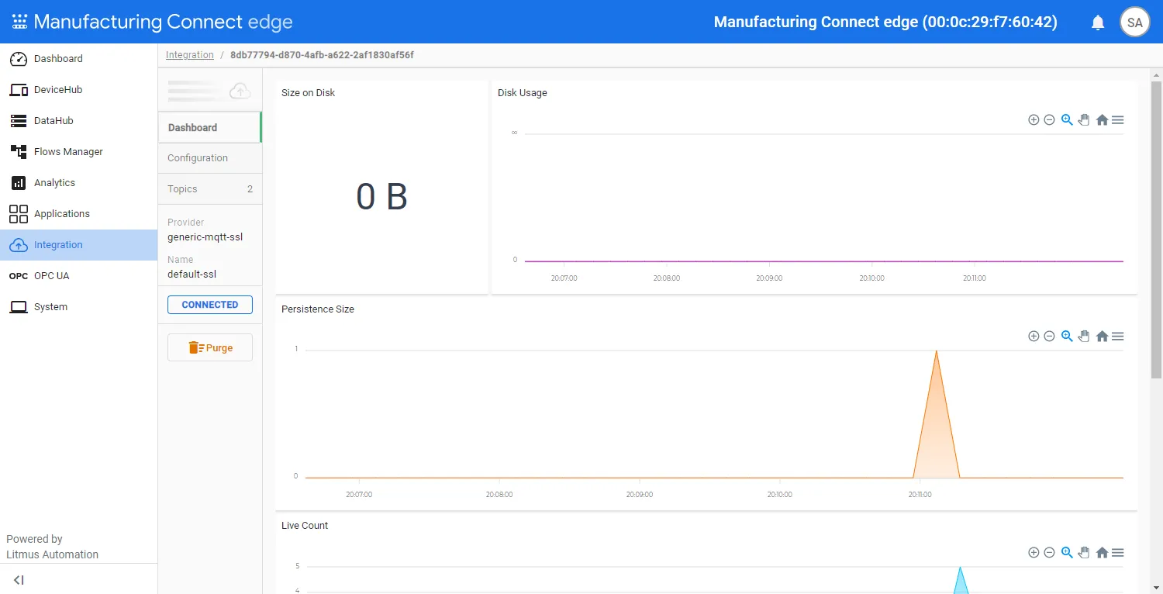Viewport: 1163px width, 594px height.
Task: Click the Litmus Automation text
Action: 53,554
